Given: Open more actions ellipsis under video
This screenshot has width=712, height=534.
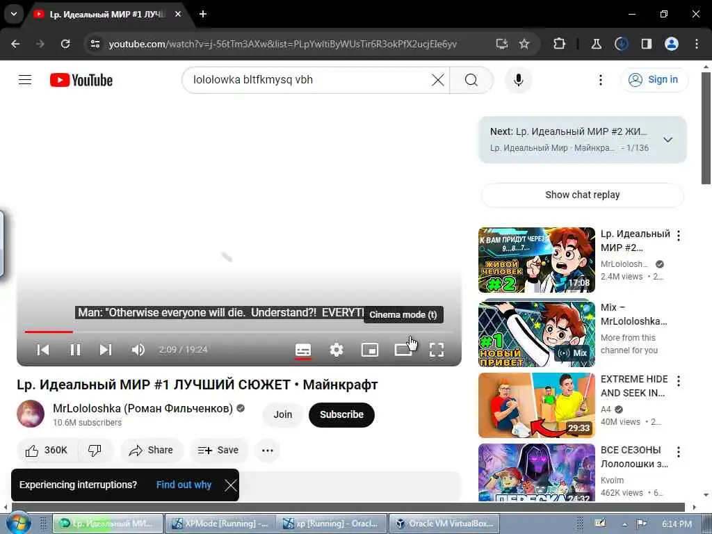Looking at the screenshot, I should coord(268,451).
